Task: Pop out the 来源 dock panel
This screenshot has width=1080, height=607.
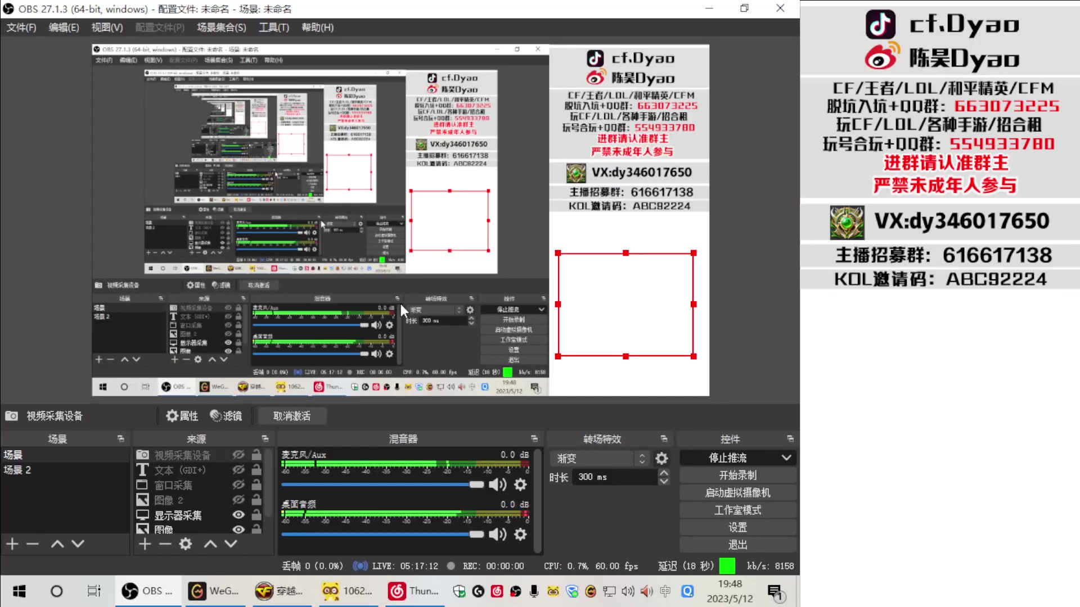Action: point(265,438)
